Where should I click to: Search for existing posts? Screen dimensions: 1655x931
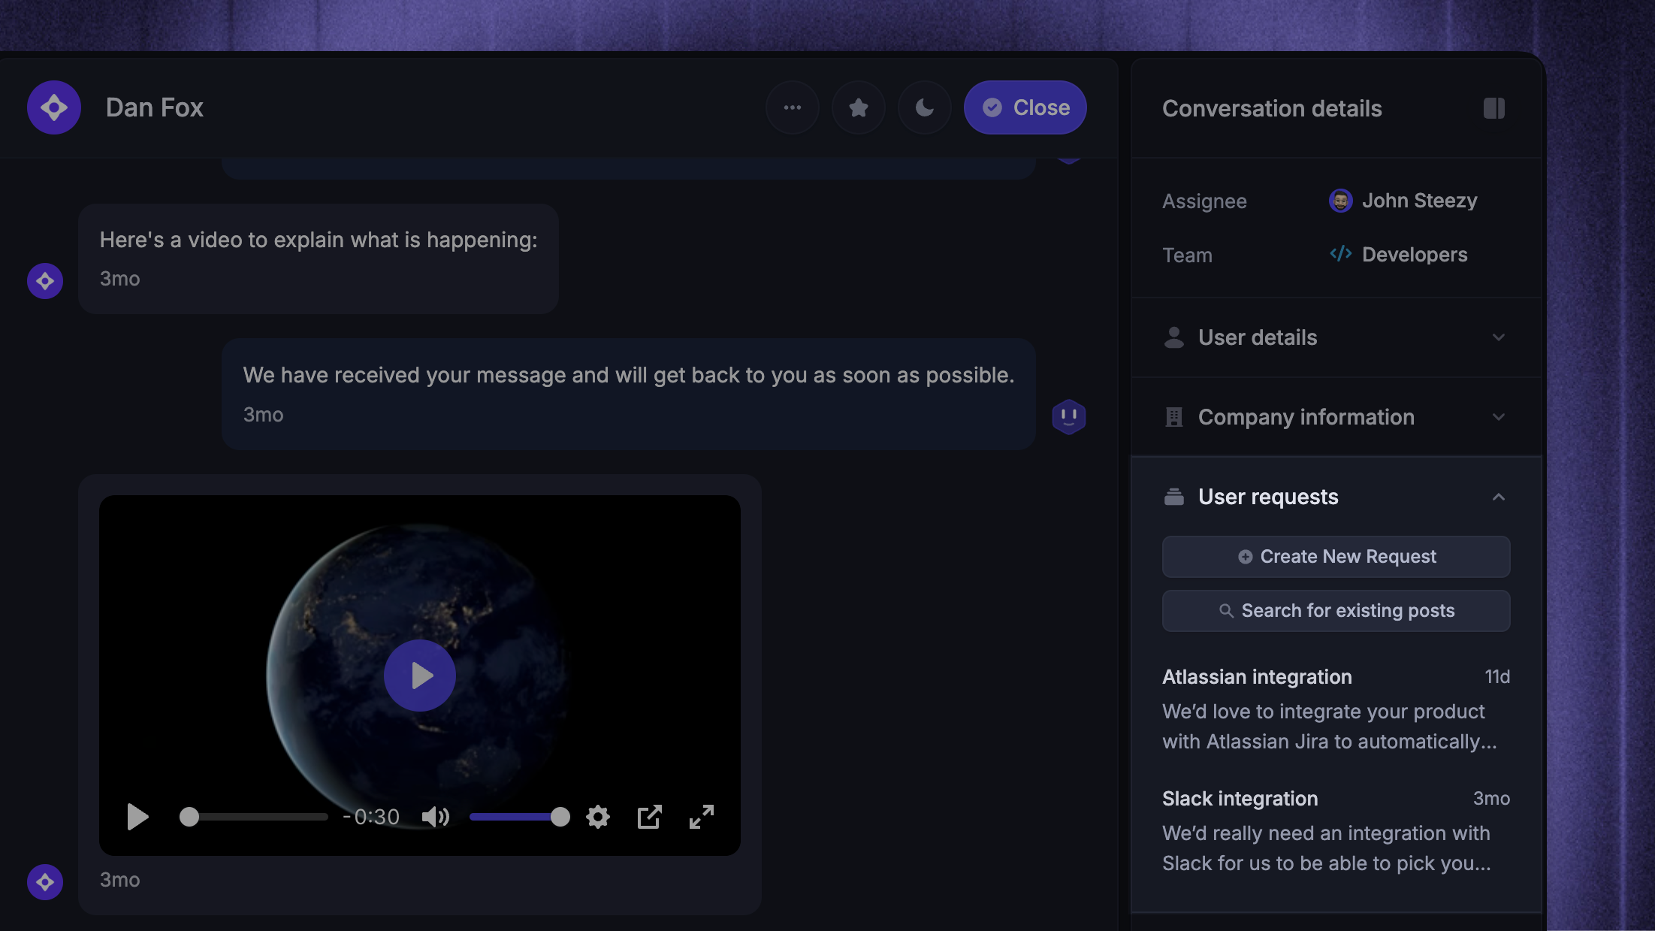pyautogui.click(x=1336, y=611)
